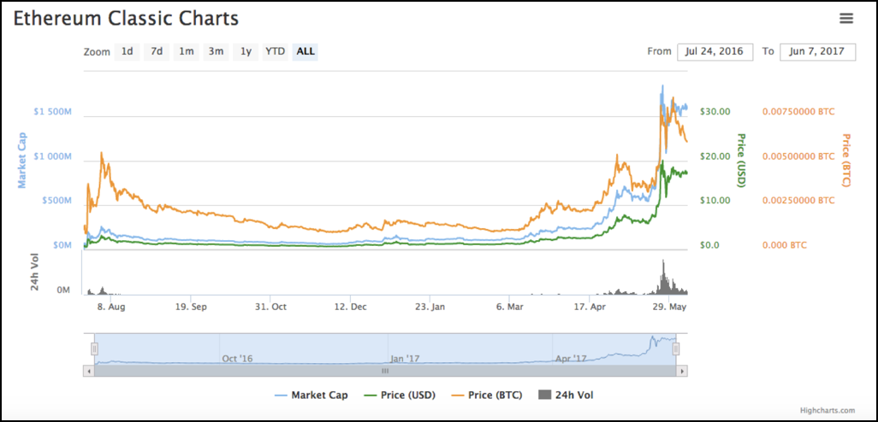Screen dimensions: 878x422
Task: Click the $10.00 USD price label
Action: click(x=715, y=201)
